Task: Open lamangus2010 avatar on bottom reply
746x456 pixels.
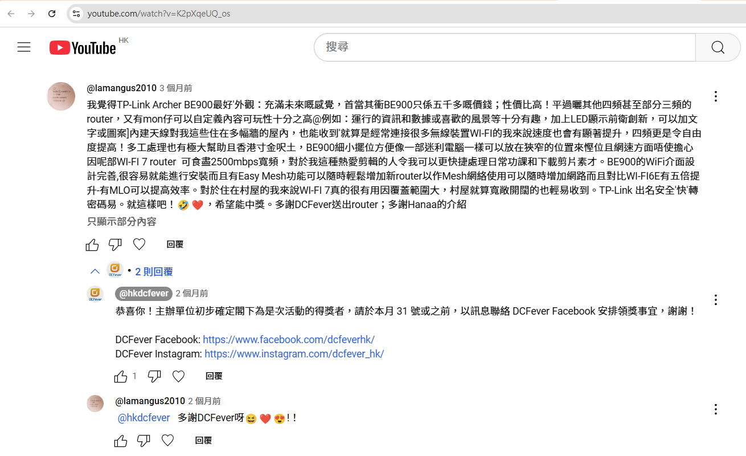Action: [95, 403]
